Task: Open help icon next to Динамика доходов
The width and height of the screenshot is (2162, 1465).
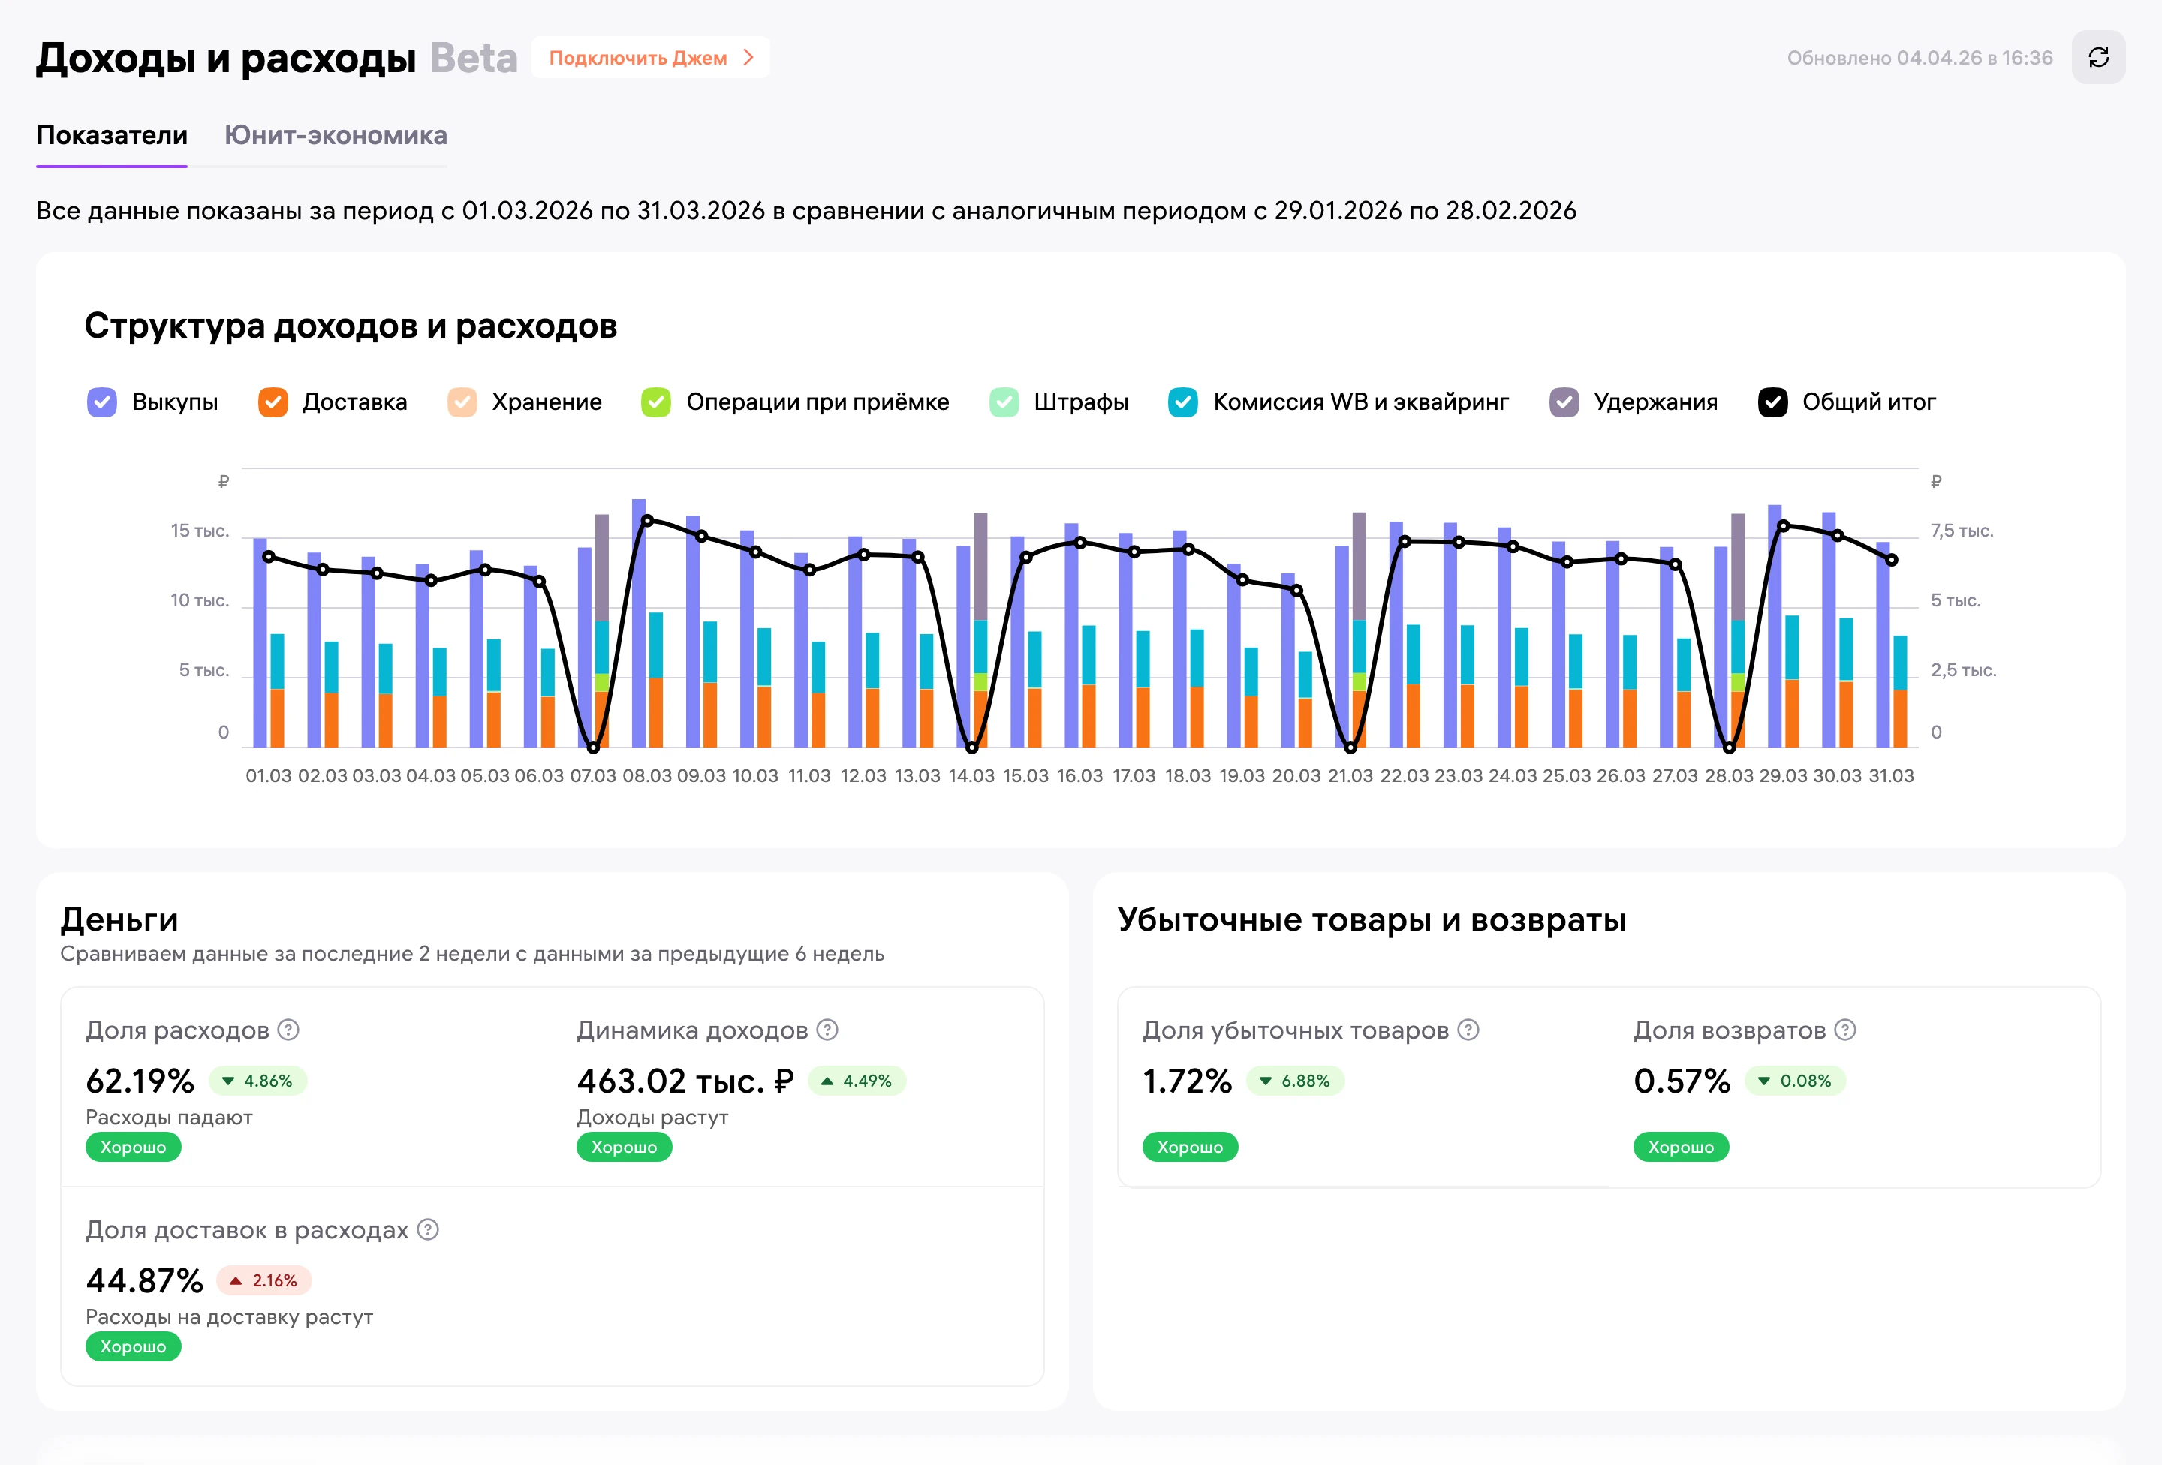Action: (827, 1030)
